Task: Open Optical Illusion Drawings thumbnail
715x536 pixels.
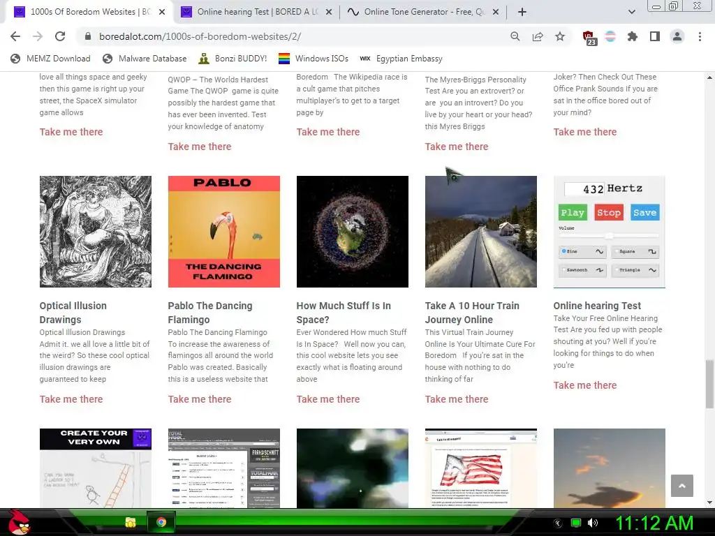Action: [x=95, y=232]
